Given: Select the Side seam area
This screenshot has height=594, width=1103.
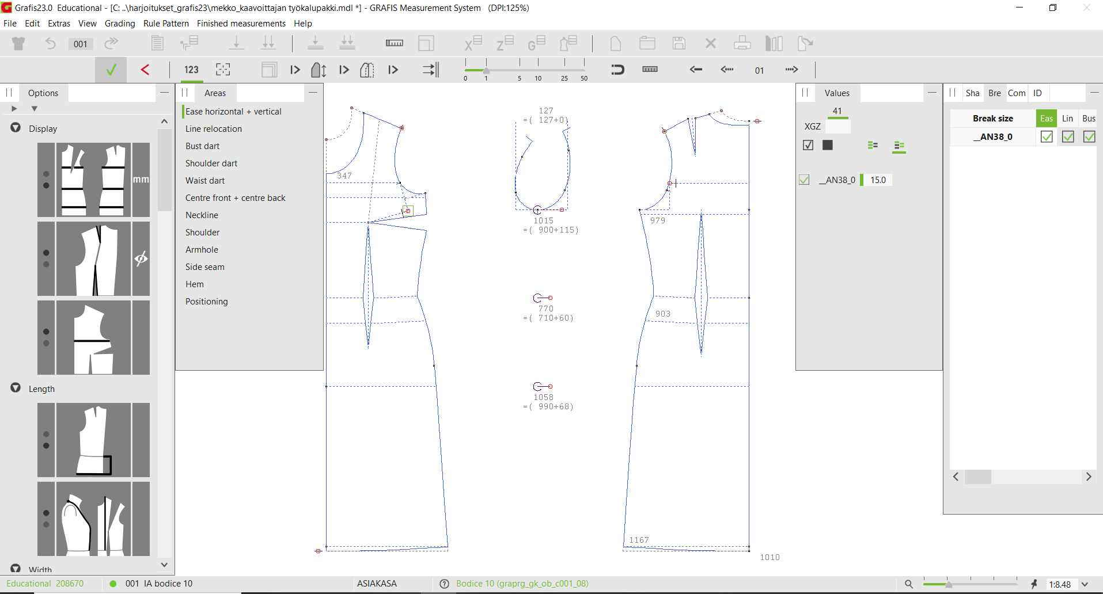Looking at the screenshot, I should coord(204,267).
